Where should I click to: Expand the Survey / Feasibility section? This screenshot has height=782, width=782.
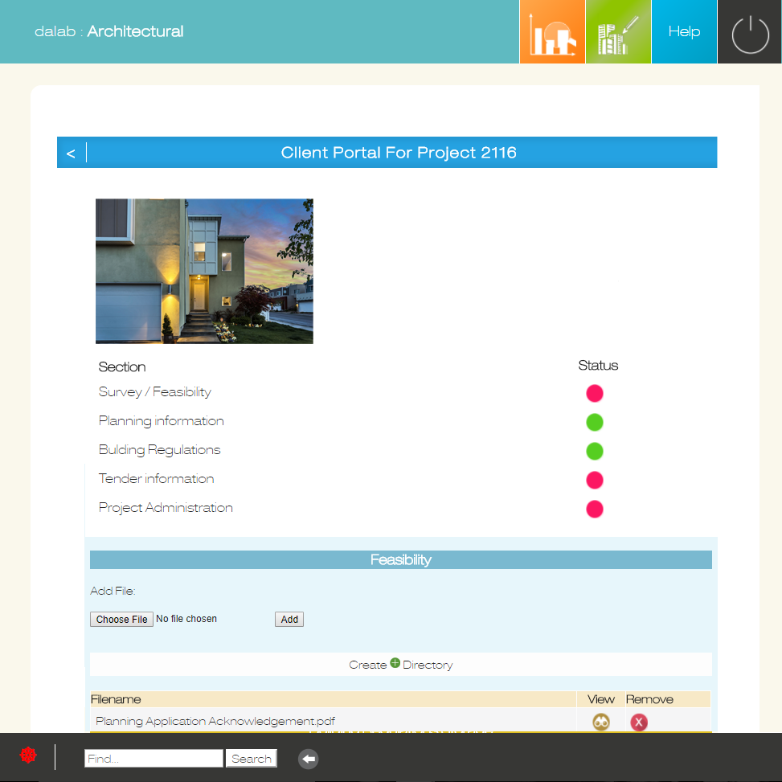pyautogui.click(x=155, y=392)
